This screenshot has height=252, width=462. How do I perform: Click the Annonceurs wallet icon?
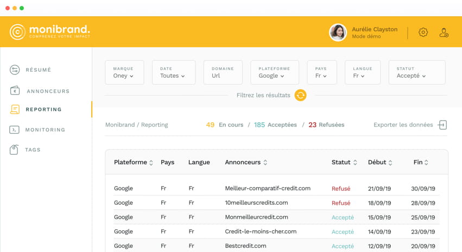(x=15, y=91)
